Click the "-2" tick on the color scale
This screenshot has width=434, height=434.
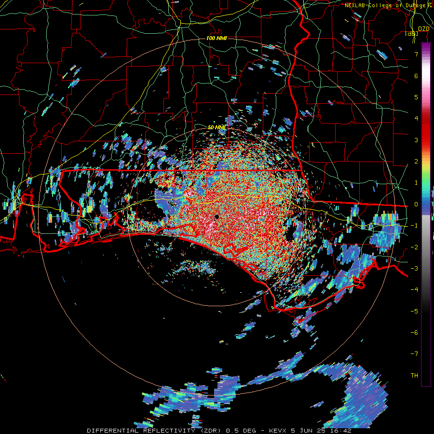click(x=414, y=247)
